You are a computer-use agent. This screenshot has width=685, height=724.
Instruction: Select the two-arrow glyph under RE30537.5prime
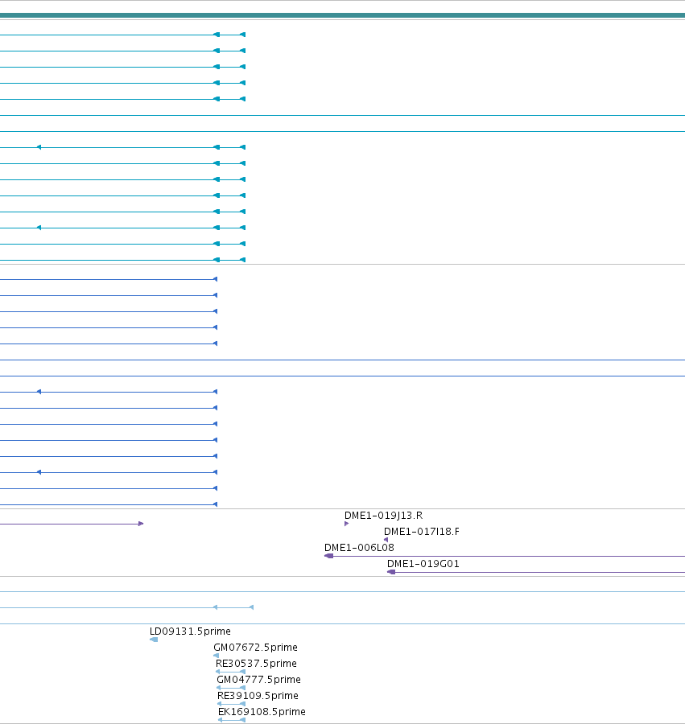230,672
